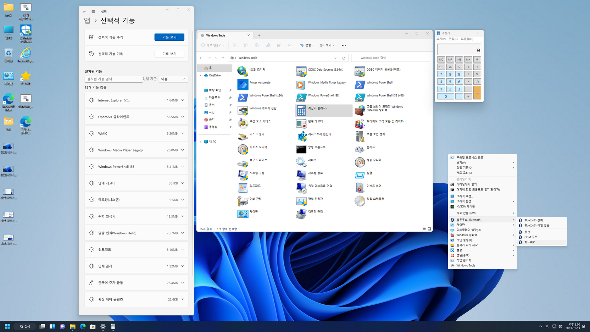This screenshot has width=590, height=332.
Task: Select 터미널에서 열기 menu entry
Action: tap(482, 184)
